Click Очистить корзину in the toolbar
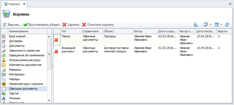 tap(98, 25)
